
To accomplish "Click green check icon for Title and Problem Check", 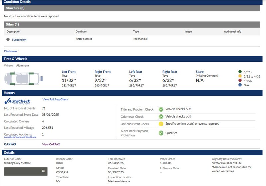I will coord(161,109).
